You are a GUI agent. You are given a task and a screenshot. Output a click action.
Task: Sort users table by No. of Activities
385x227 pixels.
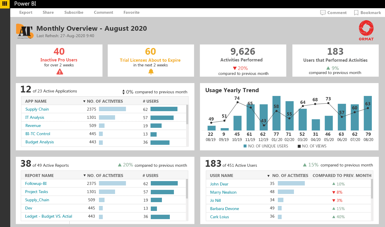pyautogui.click(x=290, y=176)
